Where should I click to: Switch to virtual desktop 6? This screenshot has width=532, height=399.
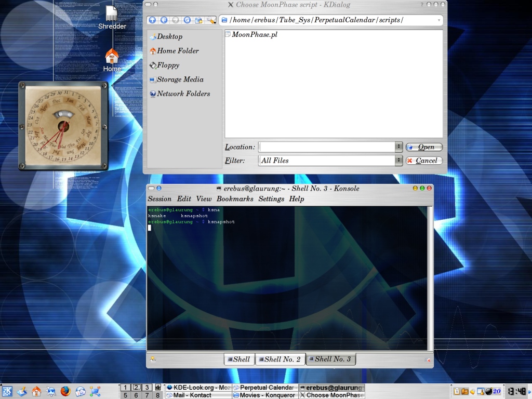(137, 395)
